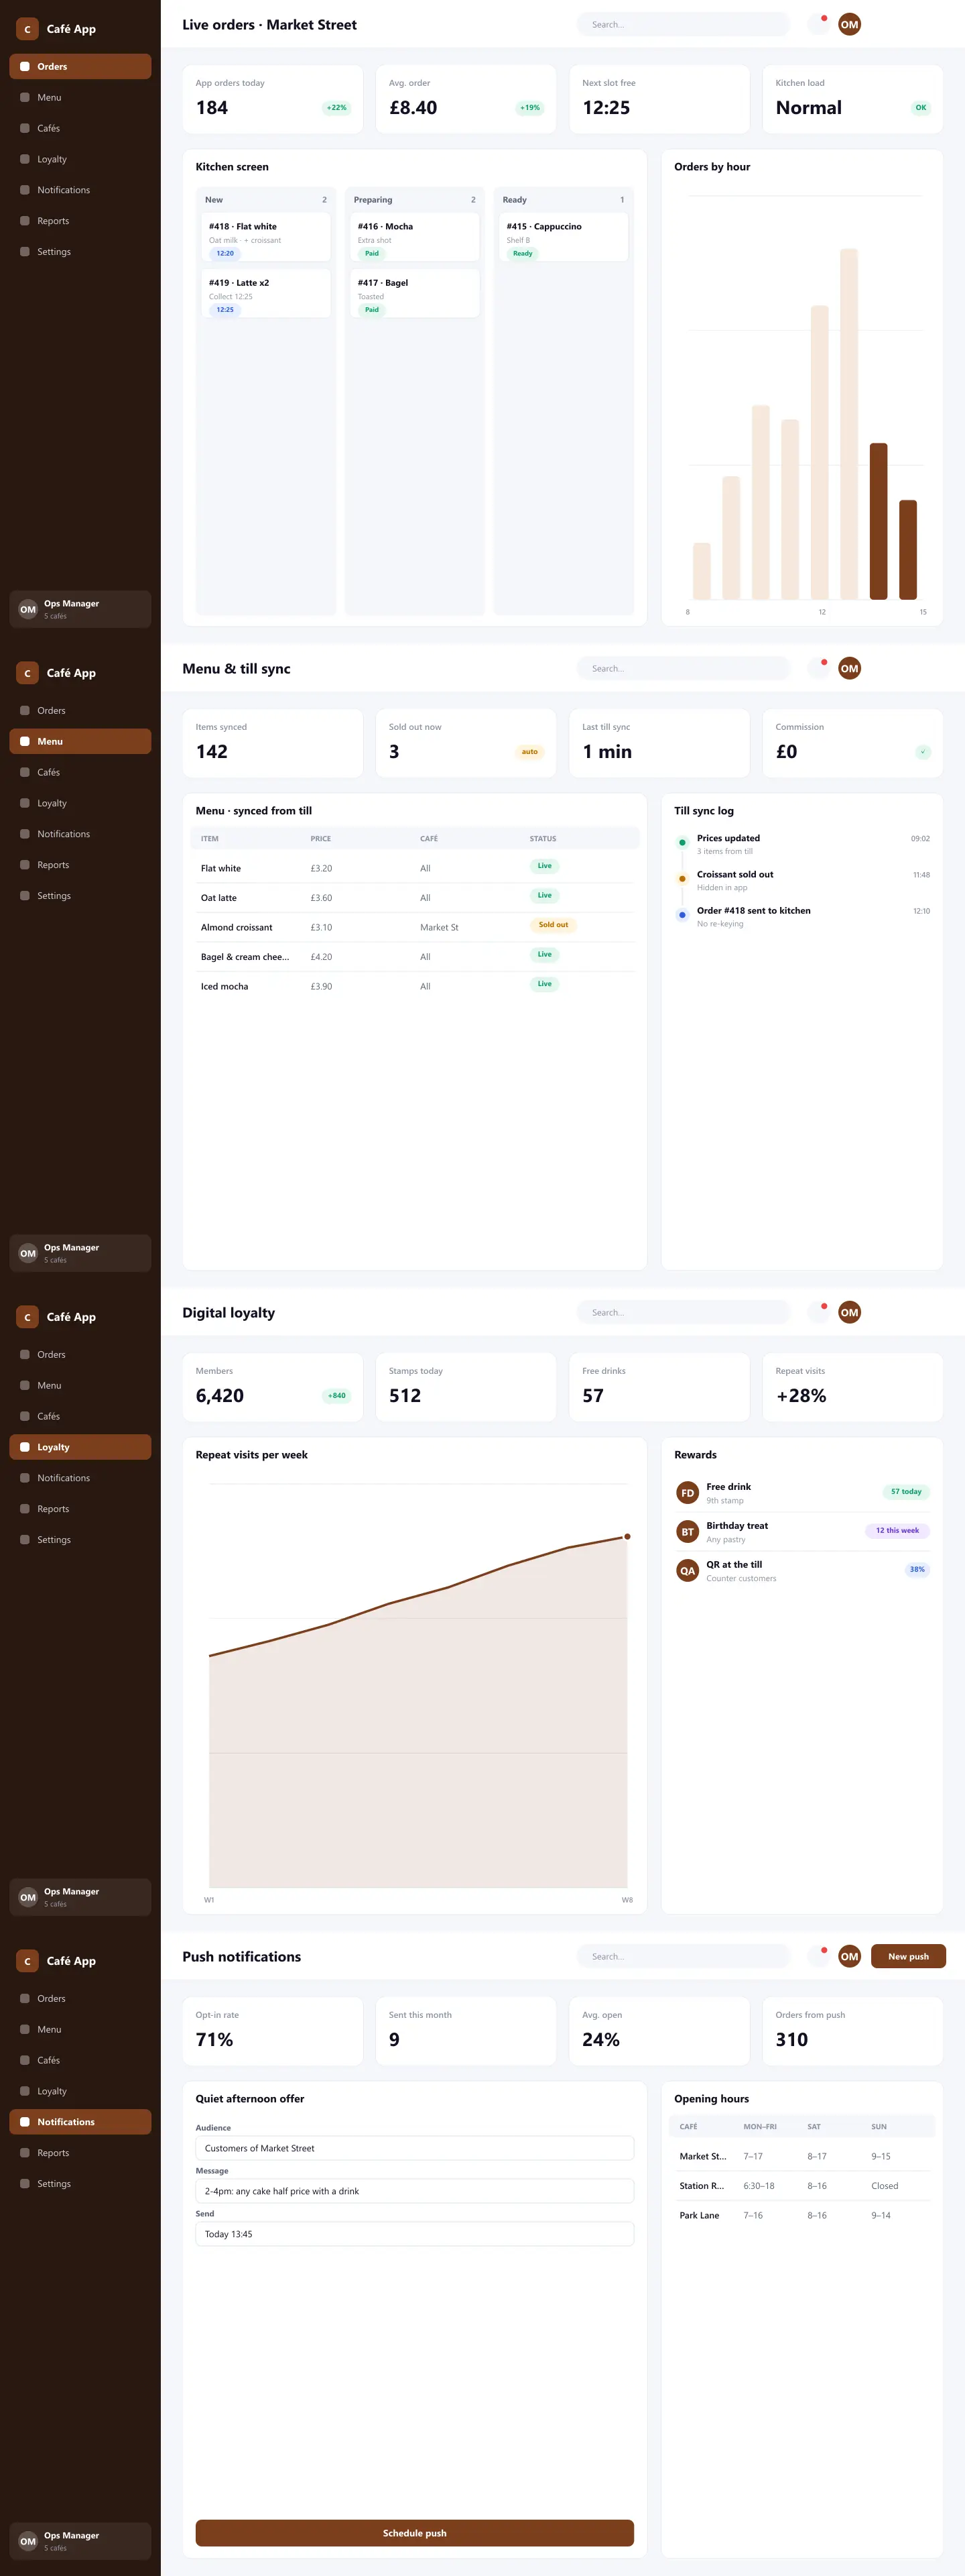
Task: Open the notification bell on the Digital loyalty header
Action: pyautogui.click(x=818, y=1312)
